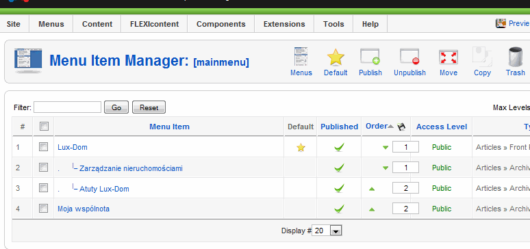Open the Site menu

click(x=14, y=24)
